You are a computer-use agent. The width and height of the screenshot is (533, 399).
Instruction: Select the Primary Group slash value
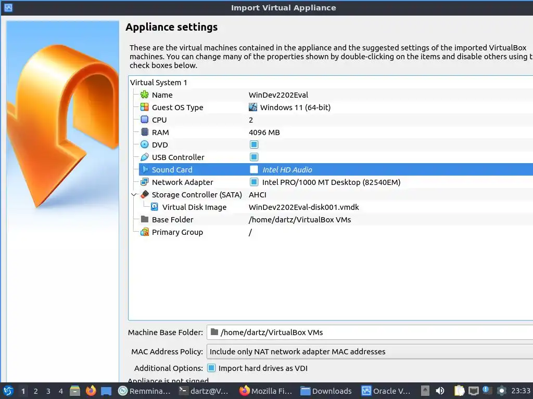tap(250, 232)
